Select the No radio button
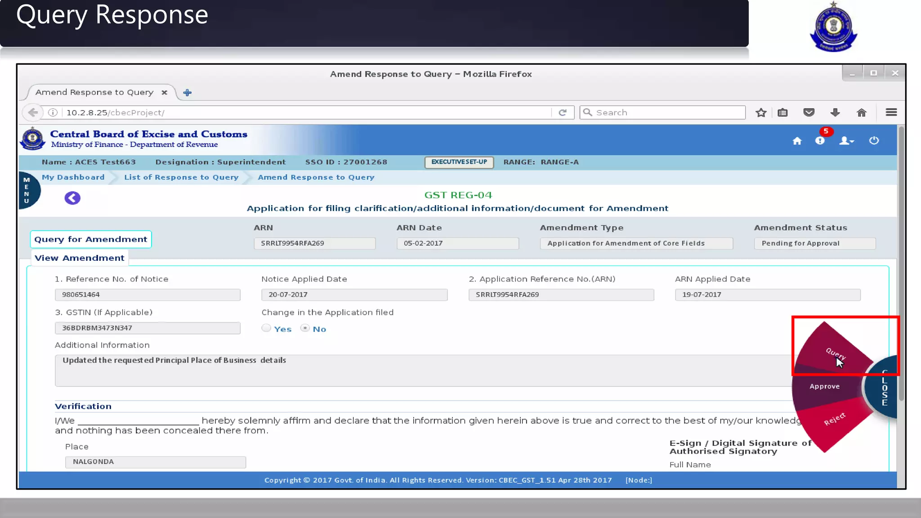The height and width of the screenshot is (518, 921). tap(305, 328)
